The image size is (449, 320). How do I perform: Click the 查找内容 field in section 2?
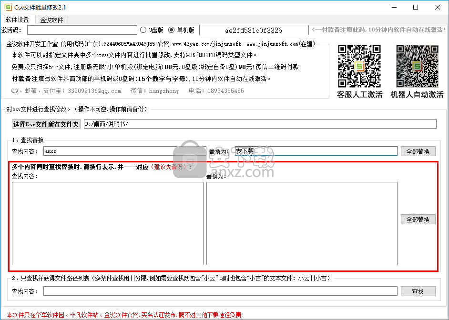220,291
